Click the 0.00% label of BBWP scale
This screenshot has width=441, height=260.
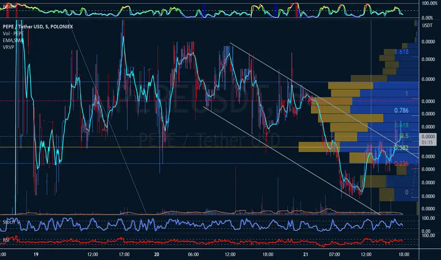pos(427,18)
